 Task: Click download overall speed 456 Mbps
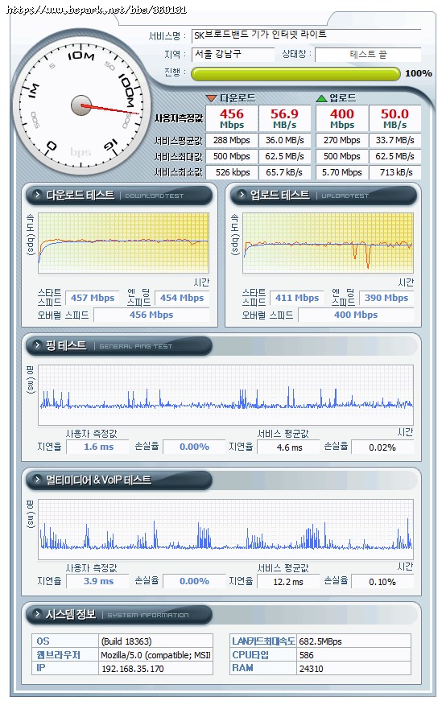coord(151,315)
